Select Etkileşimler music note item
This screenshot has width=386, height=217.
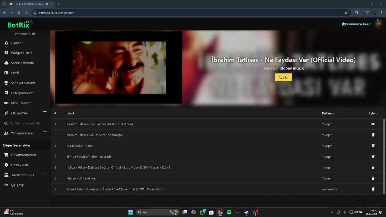click(16, 113)
